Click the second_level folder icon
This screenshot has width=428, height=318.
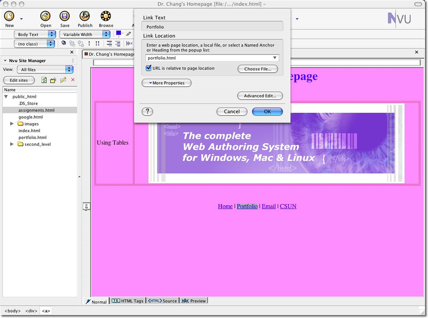[20, 144]
